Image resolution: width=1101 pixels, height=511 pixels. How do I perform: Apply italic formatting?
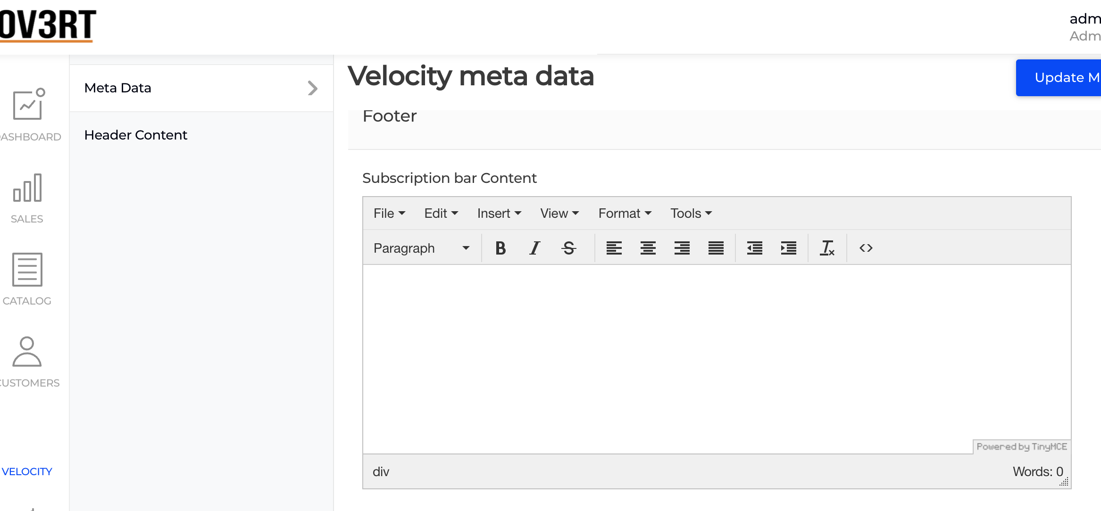pyautogui.click(x=534, y=248)
